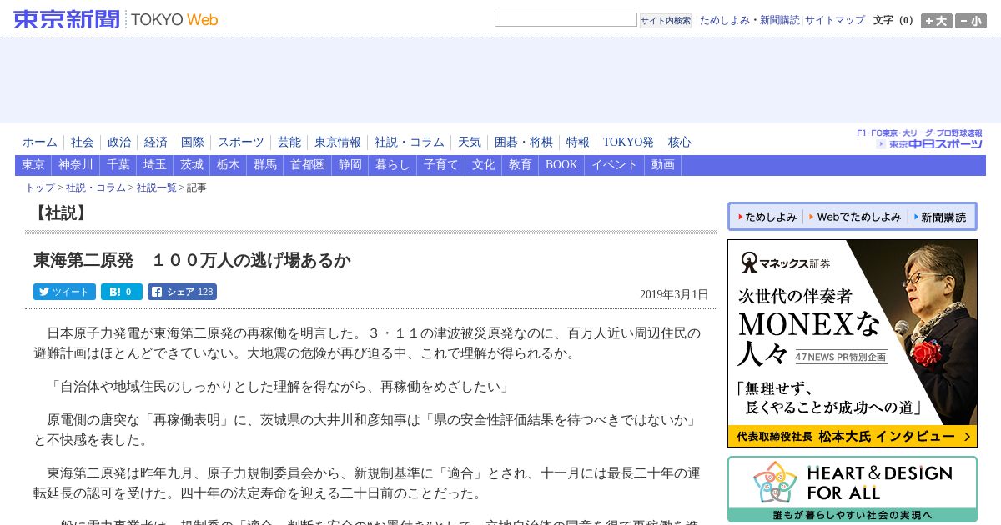Open the 政治 news section
1001x525 pixels.
(x=118, y=142)
